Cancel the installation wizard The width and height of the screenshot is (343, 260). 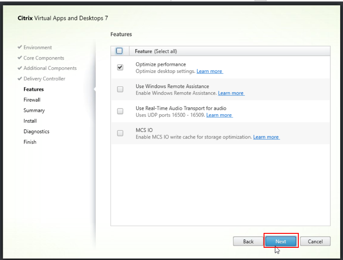[x=315, y=241]
